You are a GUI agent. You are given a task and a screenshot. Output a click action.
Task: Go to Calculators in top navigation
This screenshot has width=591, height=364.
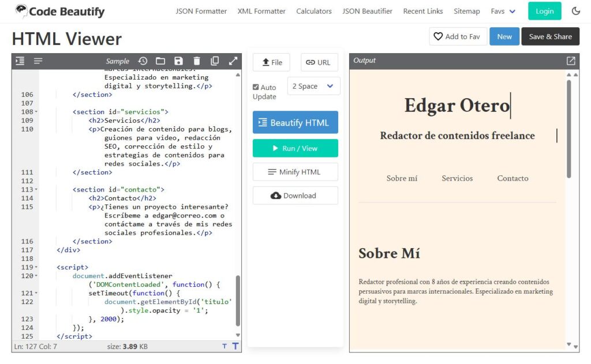tap(314, 12)
